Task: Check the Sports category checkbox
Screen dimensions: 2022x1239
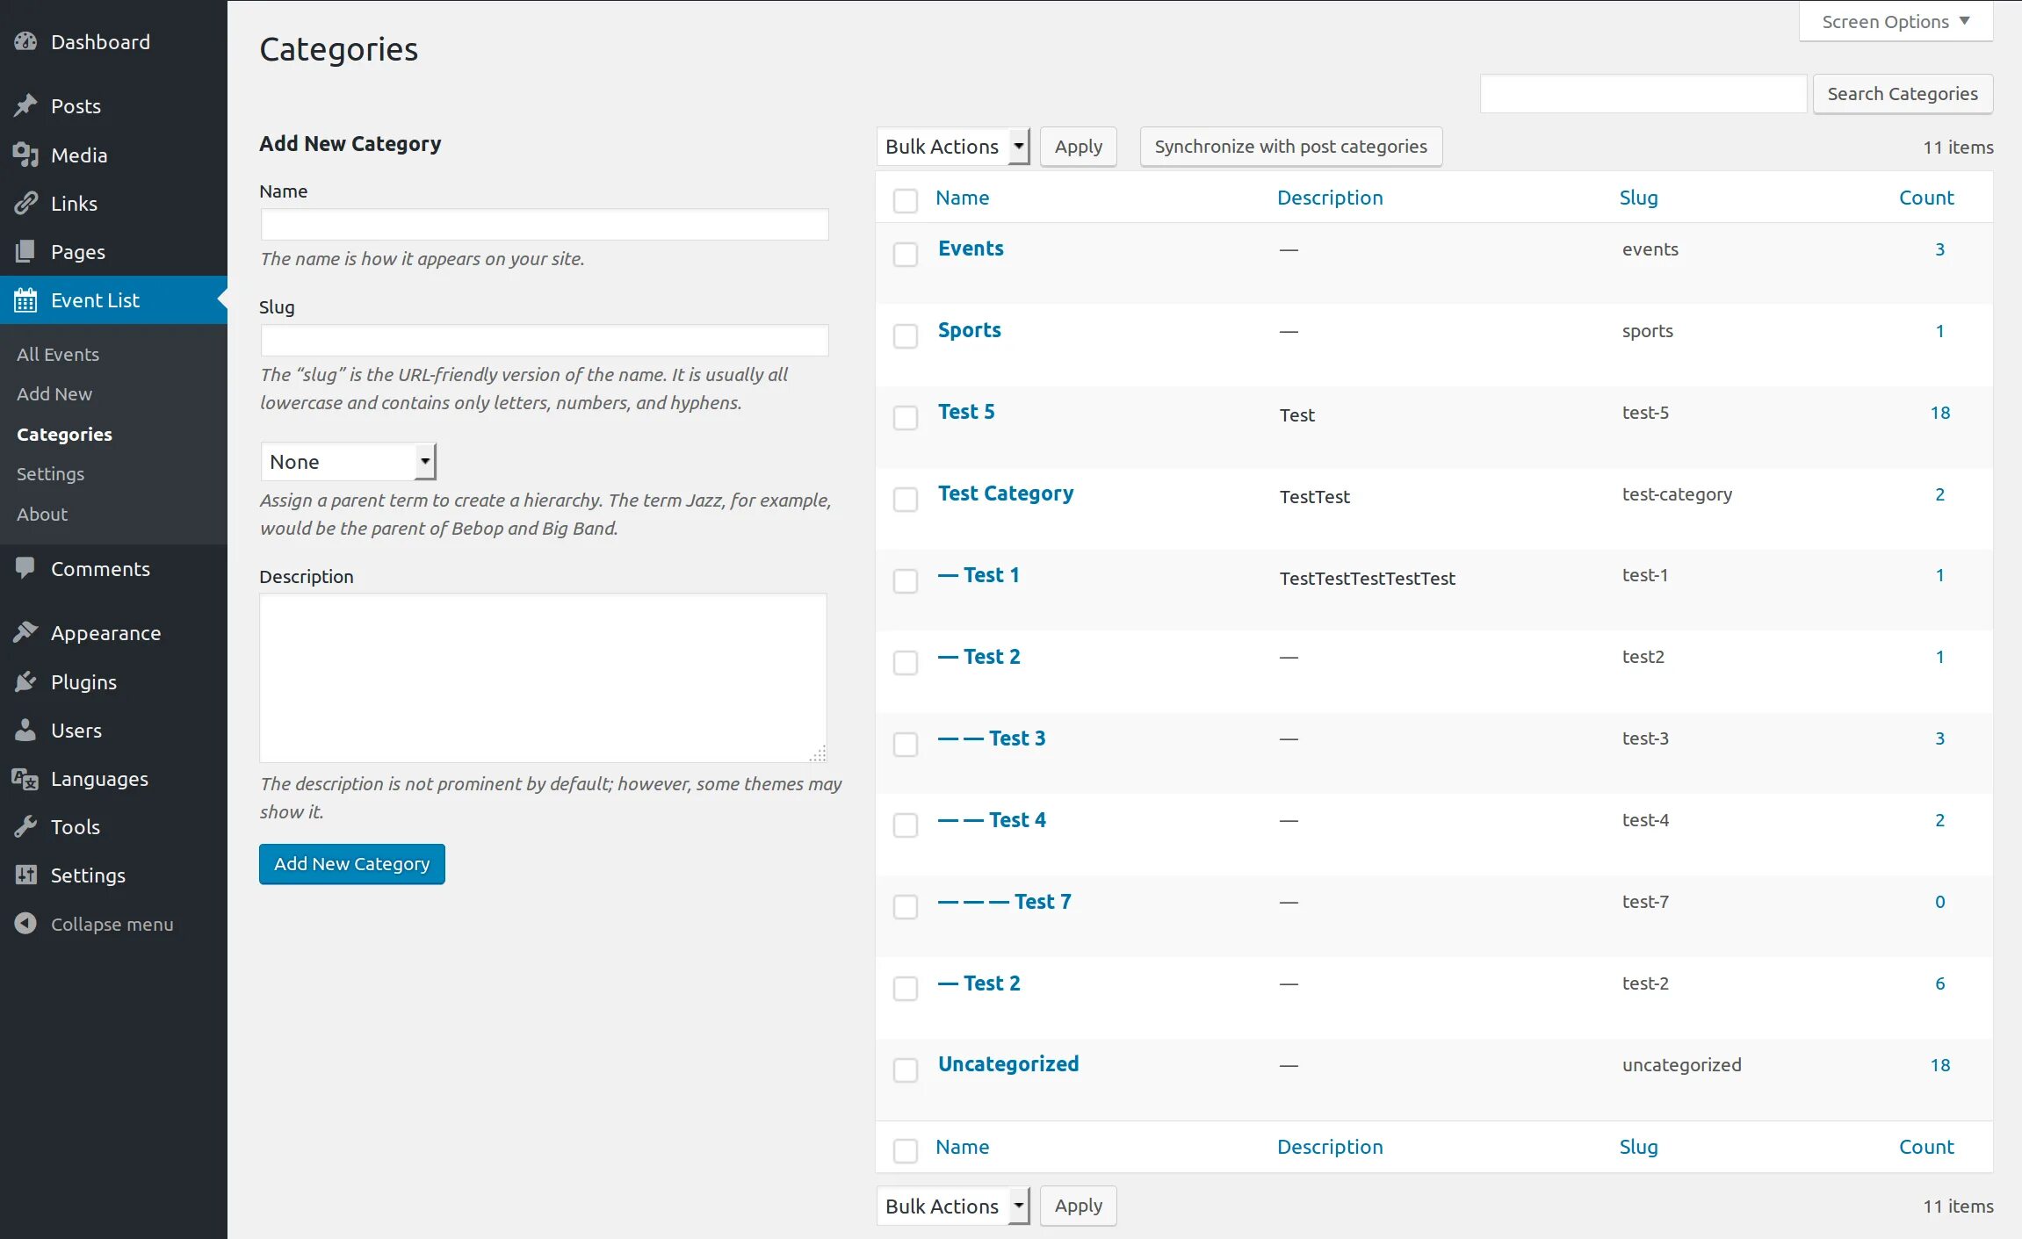Action: [906, 335]
